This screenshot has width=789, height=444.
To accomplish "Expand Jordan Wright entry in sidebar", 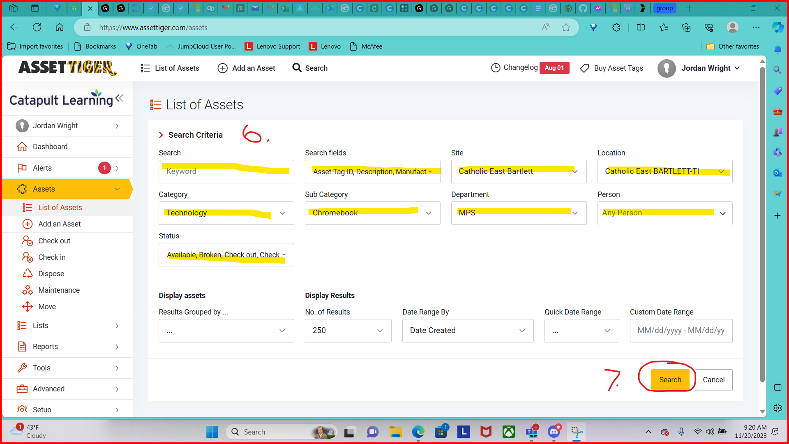I will pos(67,126).
